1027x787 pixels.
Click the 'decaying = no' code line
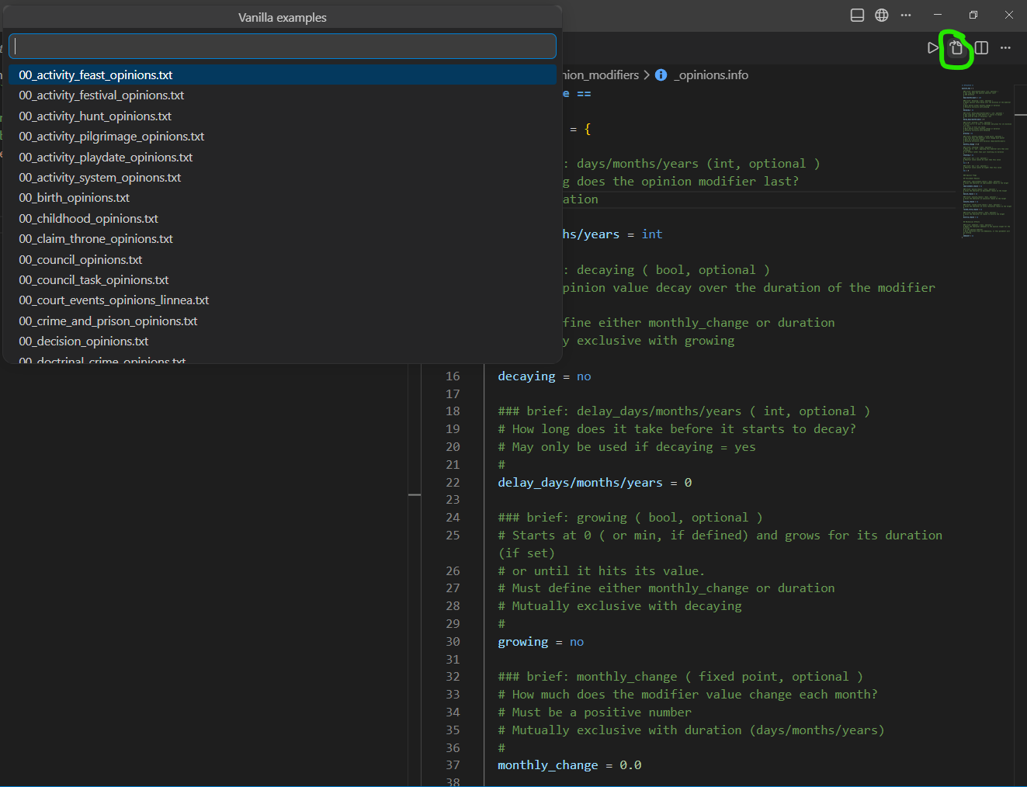(x=544, y=376)
